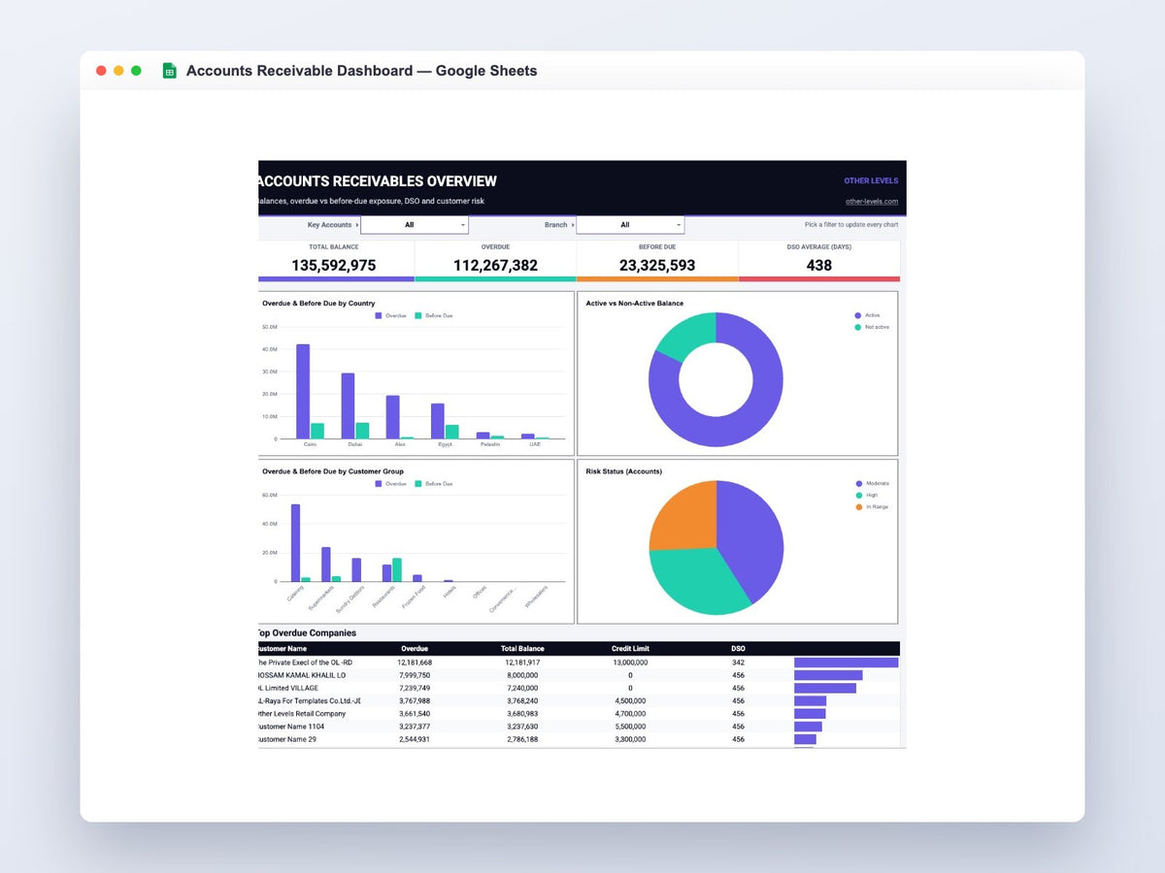The image size is (1165, 873).
Task: Select the Before Due value 23,325,593
Action: (657, 265)
